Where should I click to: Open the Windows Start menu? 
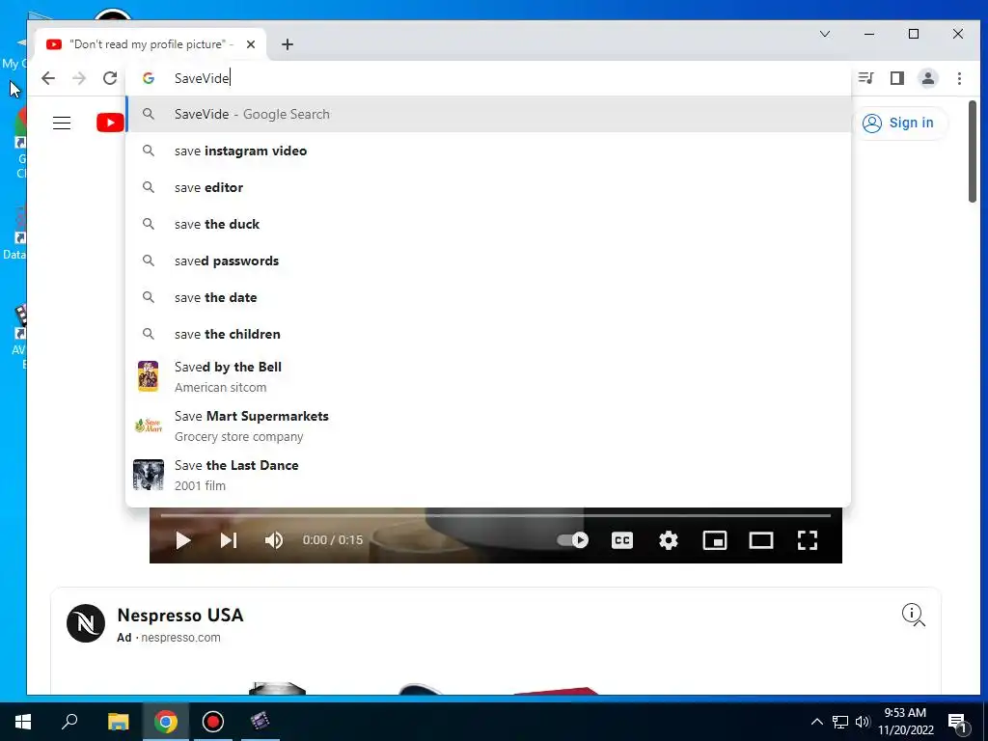click(23, 722)
